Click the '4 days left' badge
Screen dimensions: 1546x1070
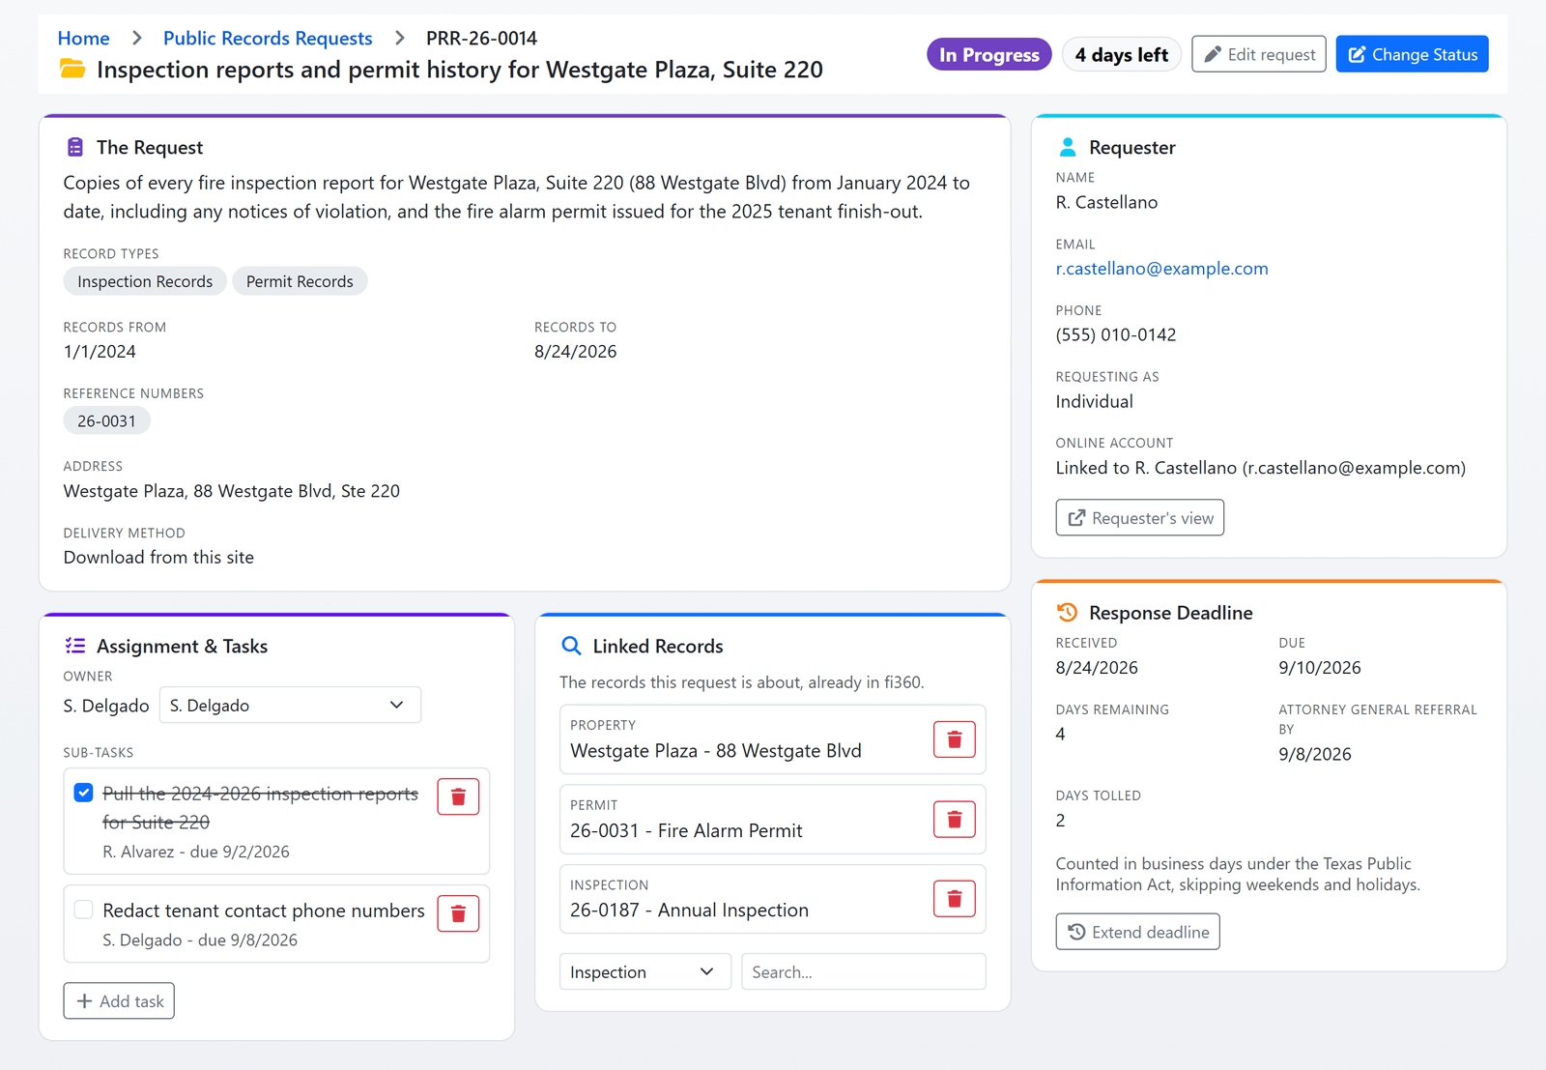pyautogui.click(x=1122, y=55)
